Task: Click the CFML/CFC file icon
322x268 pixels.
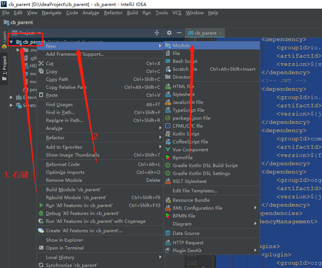Action: coord(168,126)
